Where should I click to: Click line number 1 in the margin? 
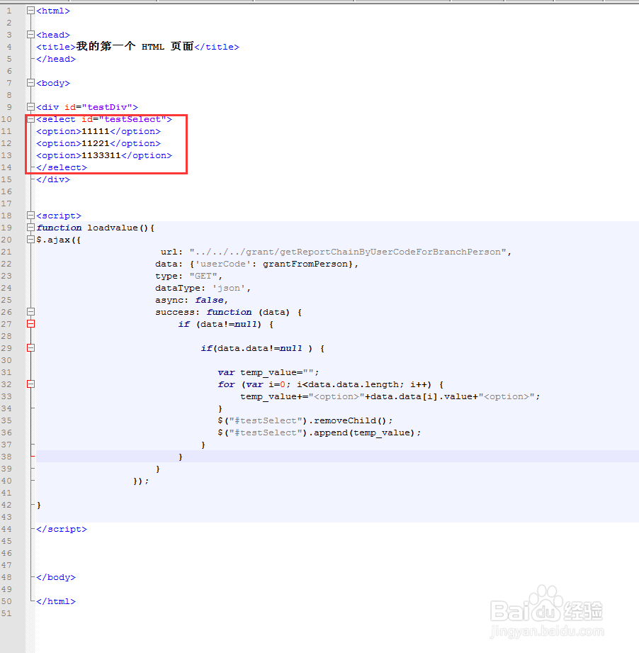pyautogui.click(x=9, y=11)
